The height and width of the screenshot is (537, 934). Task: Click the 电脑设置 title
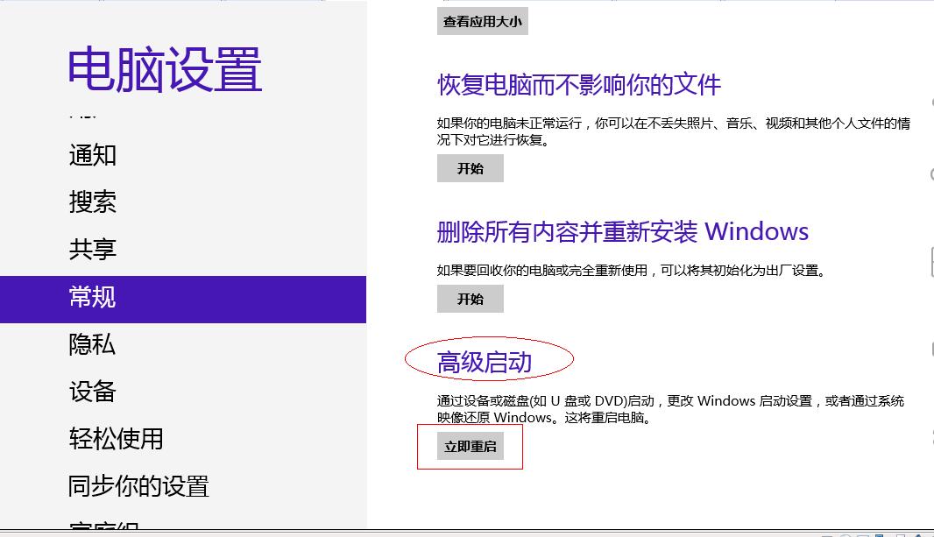click(165, 72)
